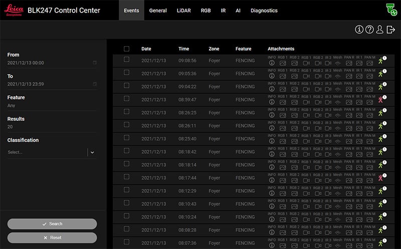Sort by the Zone column header

[x=214, y=49]
